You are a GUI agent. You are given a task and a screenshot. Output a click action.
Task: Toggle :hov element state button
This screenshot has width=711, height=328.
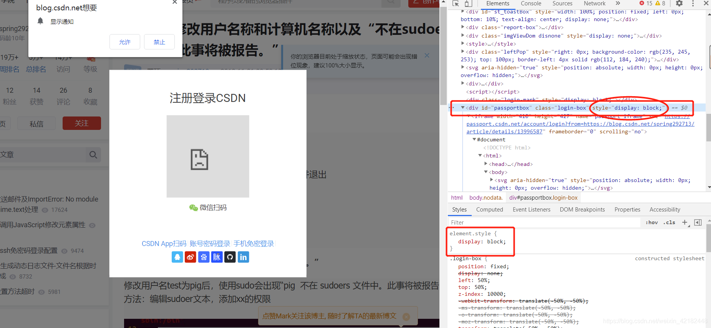click(652, 222)
